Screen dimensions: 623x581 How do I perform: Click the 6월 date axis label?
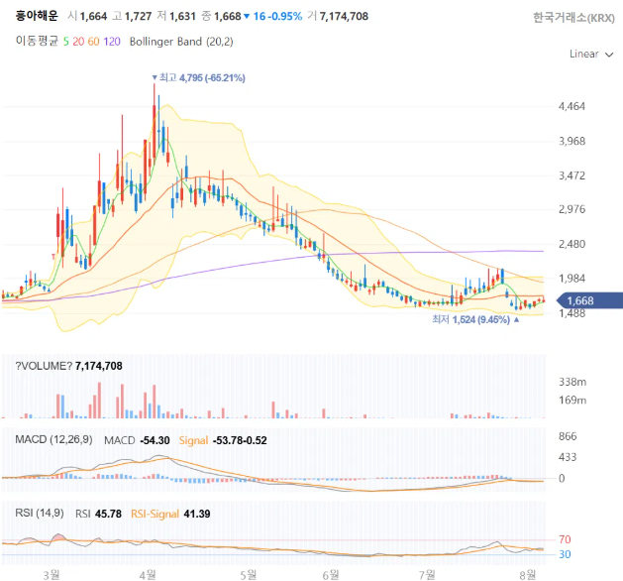(331, 574)
